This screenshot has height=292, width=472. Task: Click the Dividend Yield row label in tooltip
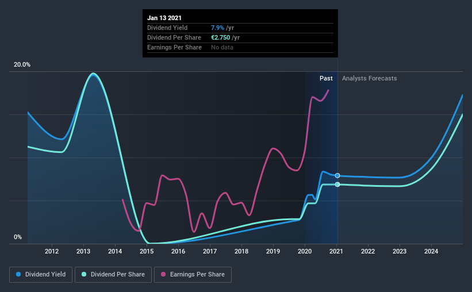[167, 28]
